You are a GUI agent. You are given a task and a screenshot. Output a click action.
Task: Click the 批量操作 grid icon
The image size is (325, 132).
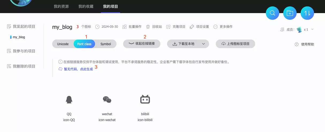point(124,27)
